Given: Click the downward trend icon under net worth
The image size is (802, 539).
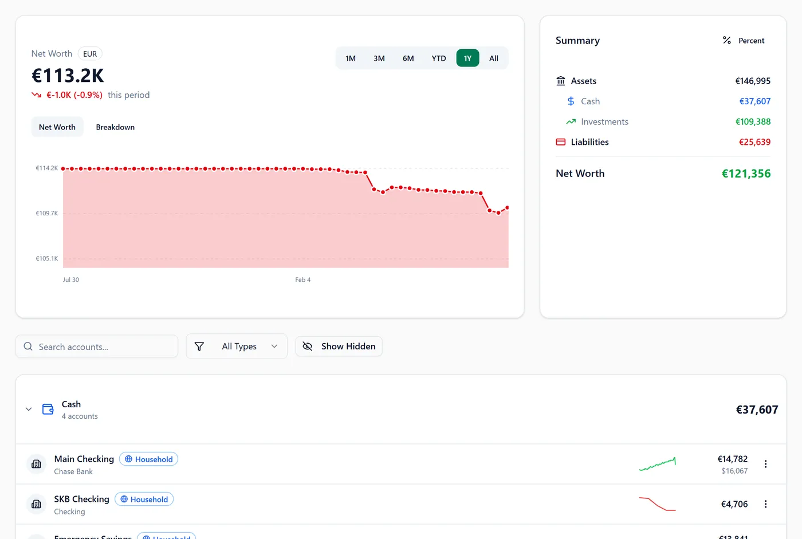Looking at the screenshot, I should coord(36,95).
